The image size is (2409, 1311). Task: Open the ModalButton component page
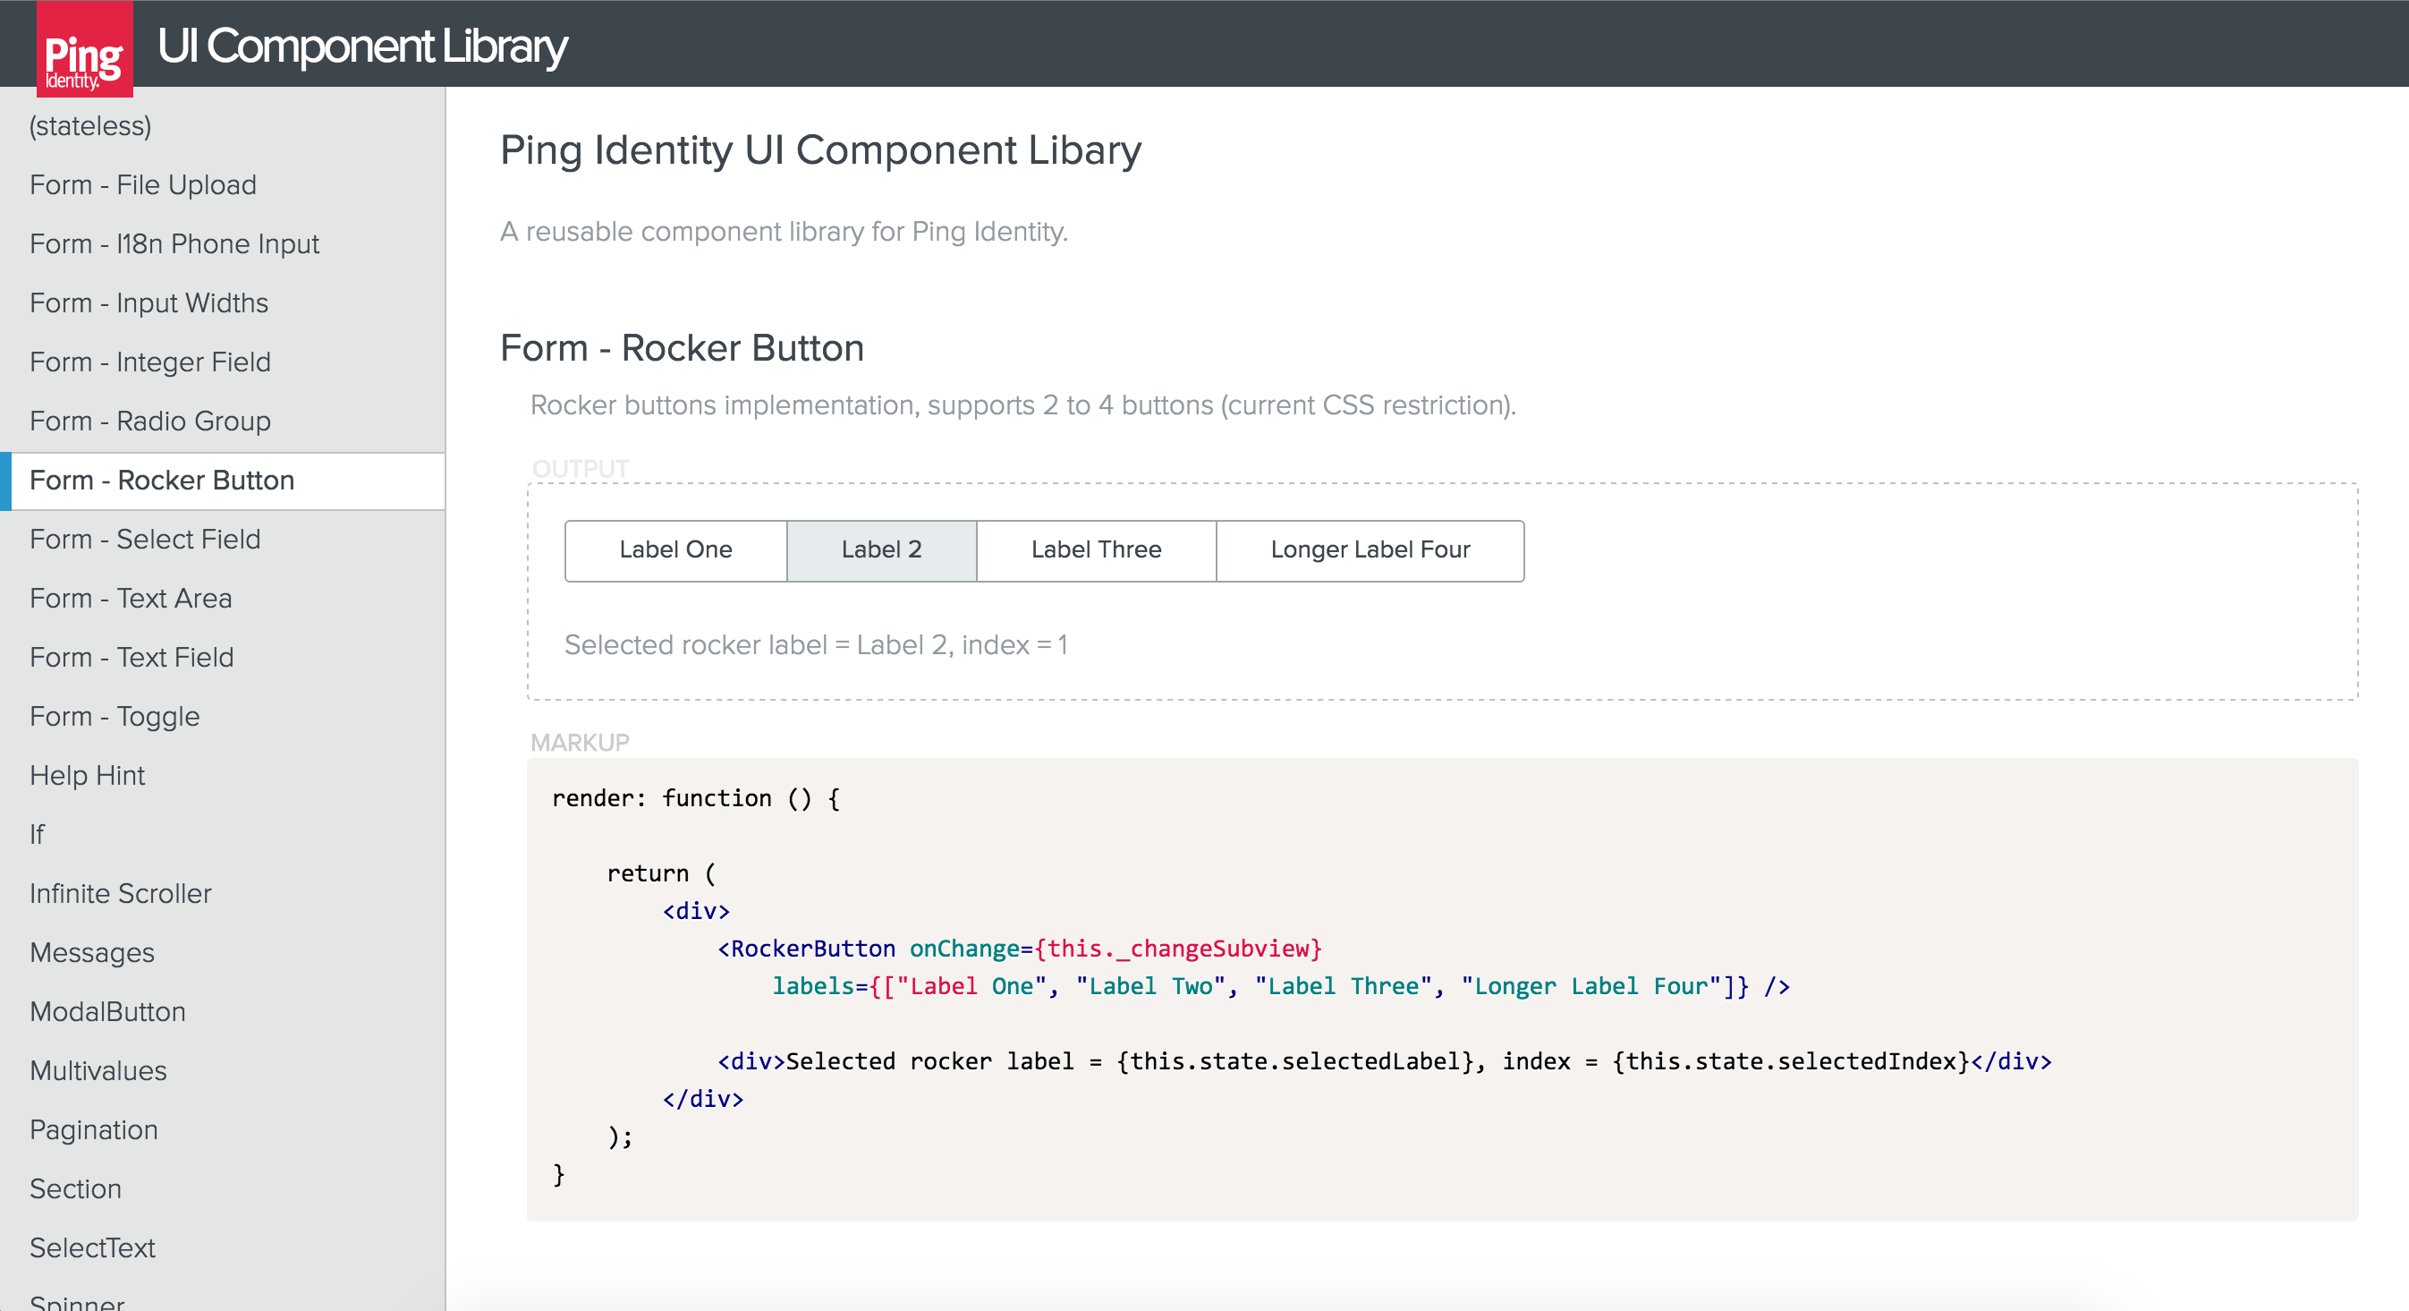pos(107,1011)
